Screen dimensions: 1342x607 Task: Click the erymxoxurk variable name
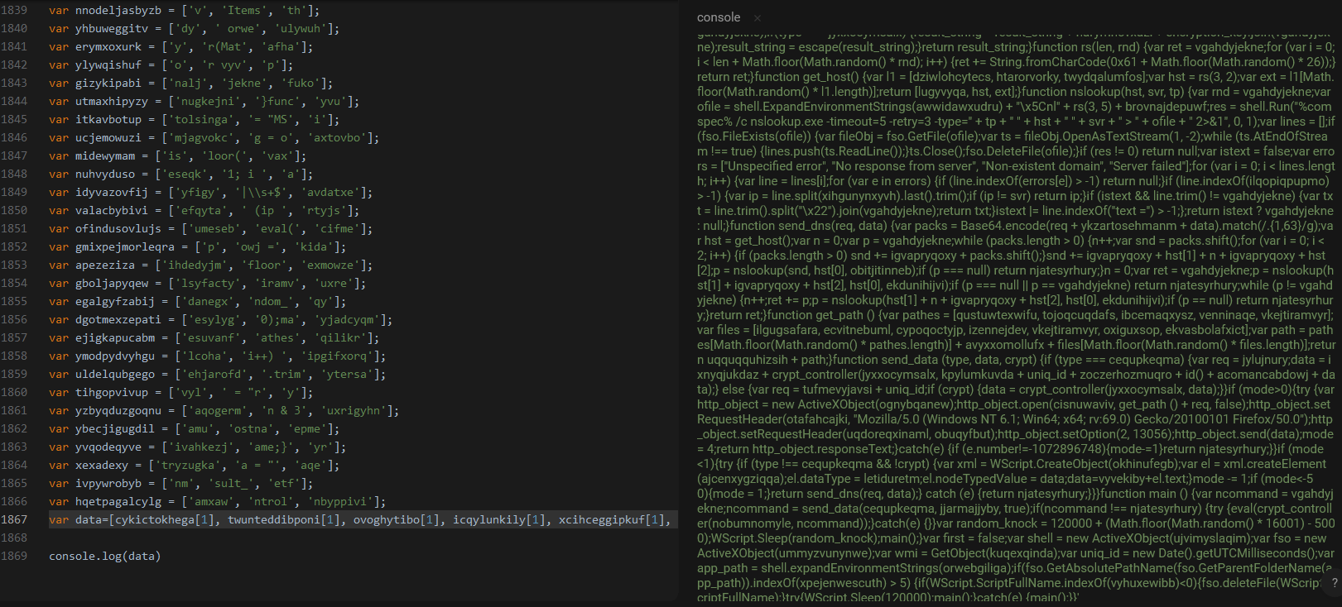pos(108,47)
